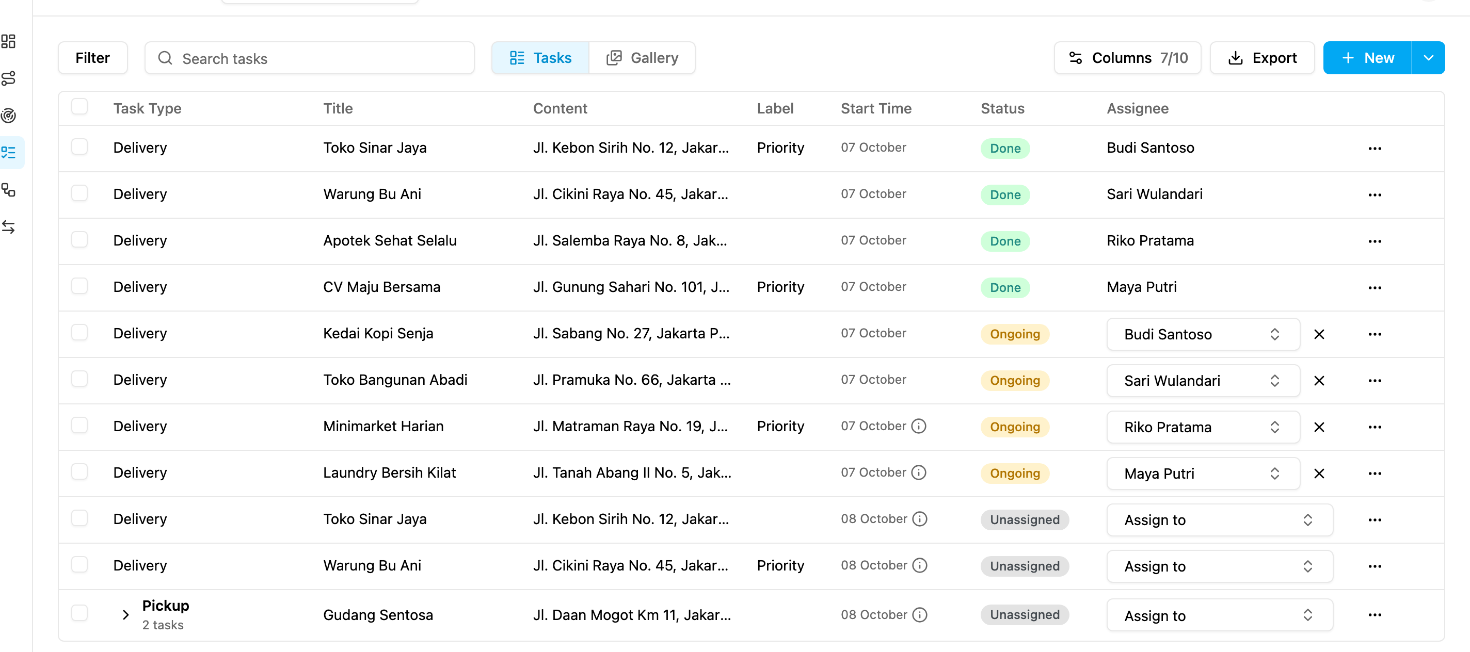Tick checkbox for Gudang Sentosa Pickup row
The width and height of the screenshot is (1470, 652).
click(x=79, y=613)
